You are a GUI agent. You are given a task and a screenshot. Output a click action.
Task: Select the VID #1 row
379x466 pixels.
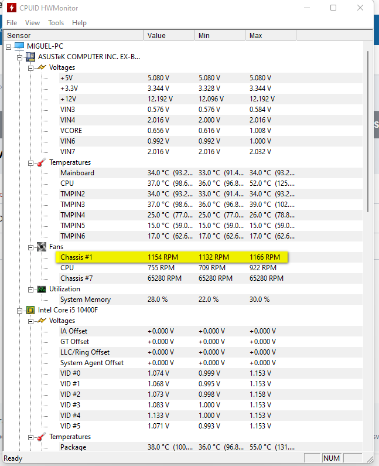click(x=211, y=384)
